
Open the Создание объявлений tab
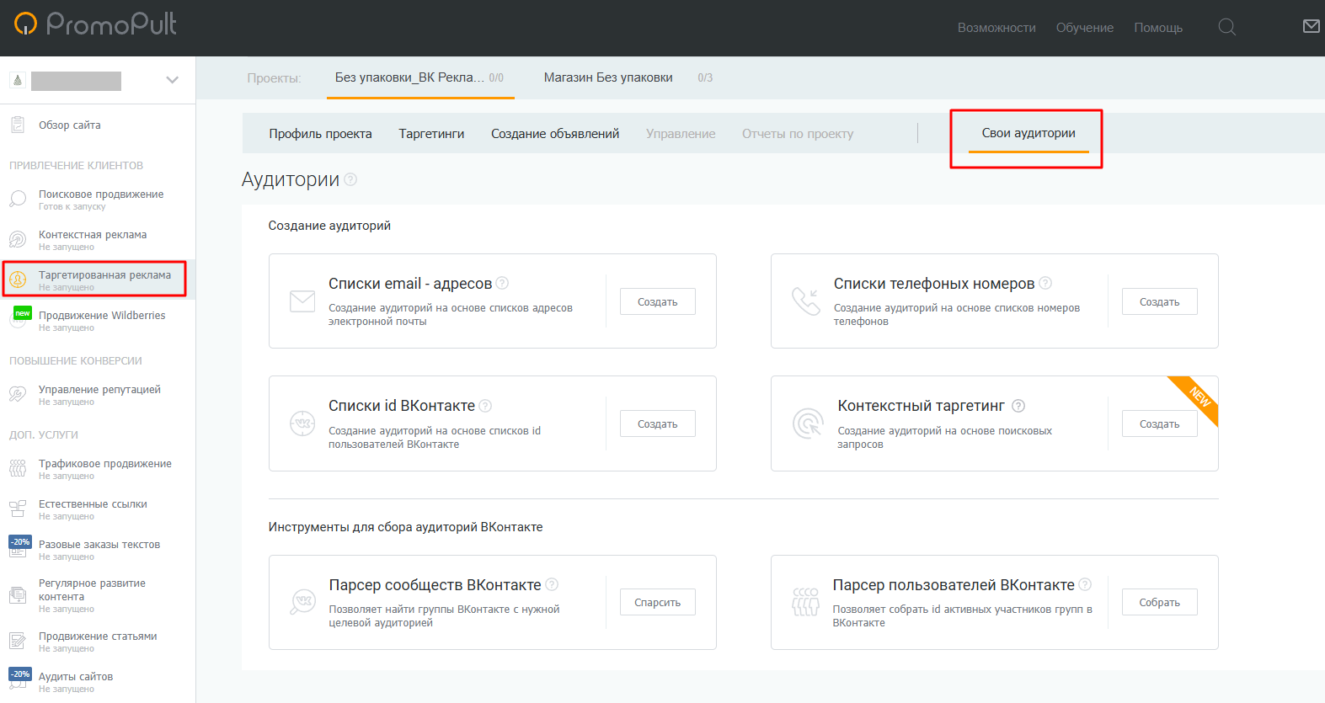555,134
